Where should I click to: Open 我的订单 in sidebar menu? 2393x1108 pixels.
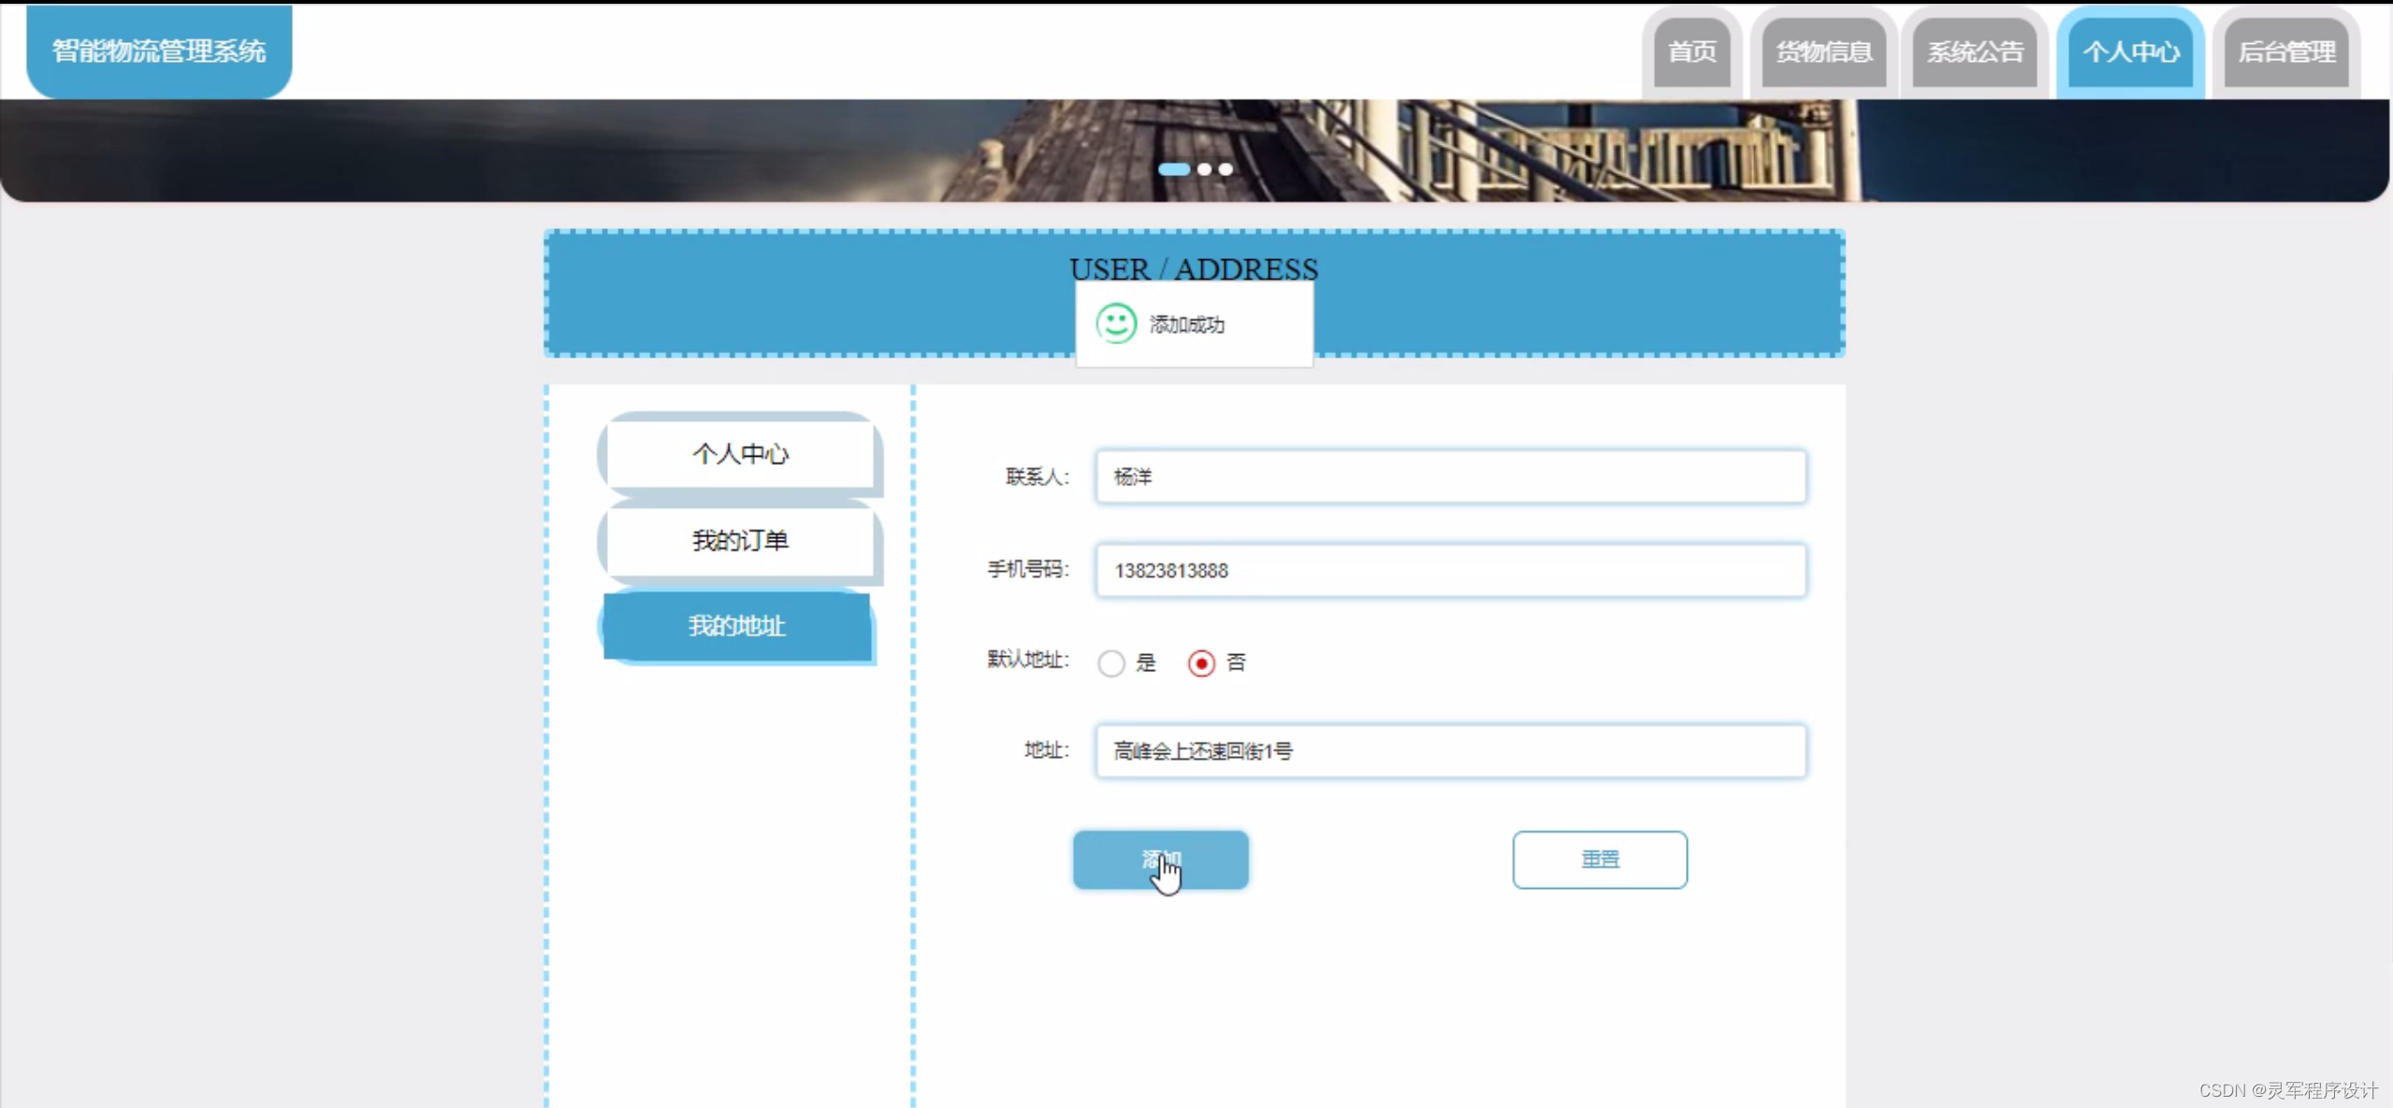[739, 540]
